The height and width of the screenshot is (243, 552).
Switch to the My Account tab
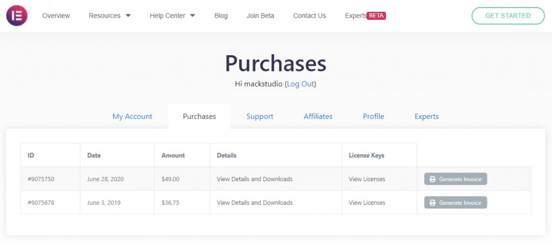pyautogui.click(x=132, y=116)
